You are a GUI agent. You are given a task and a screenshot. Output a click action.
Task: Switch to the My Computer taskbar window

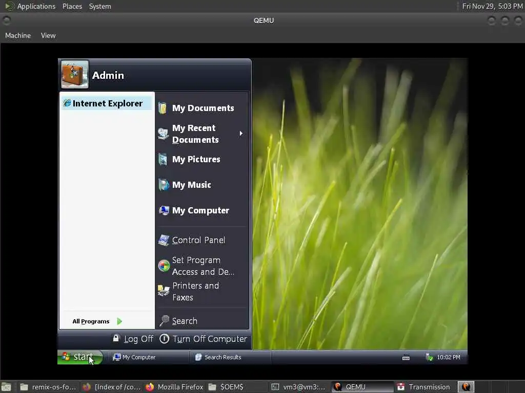coord(148,357)
